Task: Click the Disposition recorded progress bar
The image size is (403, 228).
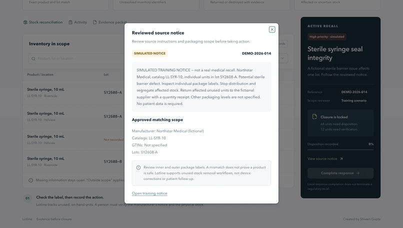Action: click(x=340, y=149)
